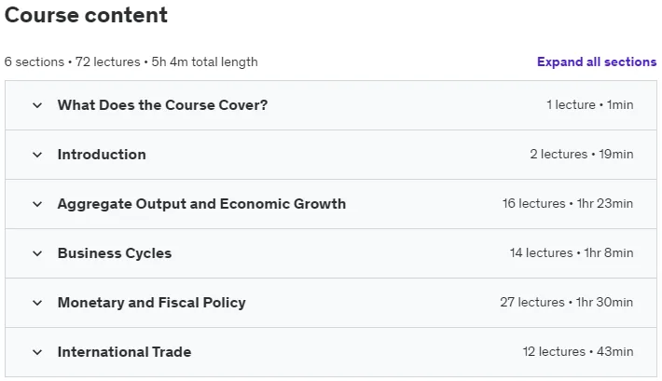
Task: Click the 2 lectures • 19min label
Action: (x=582, y=154)
